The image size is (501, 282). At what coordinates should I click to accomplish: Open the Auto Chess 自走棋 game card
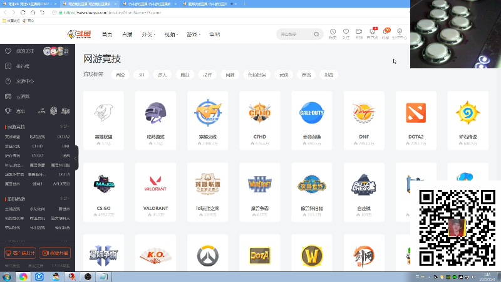click(x=364, y=192)
